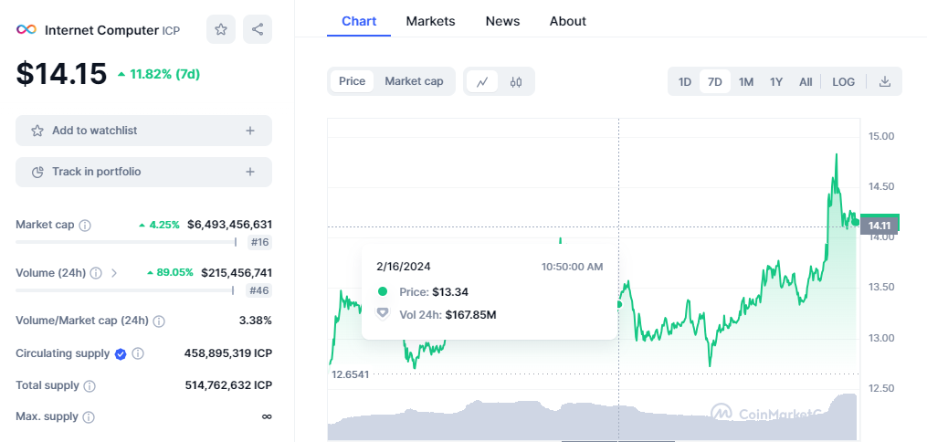The image size is (927, 442).
Task: Open the Chart tab
Action: point(359,21)
